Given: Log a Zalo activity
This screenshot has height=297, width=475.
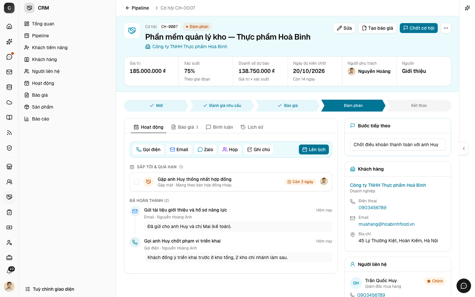Looking at the screenshot, I should [205, 149].
